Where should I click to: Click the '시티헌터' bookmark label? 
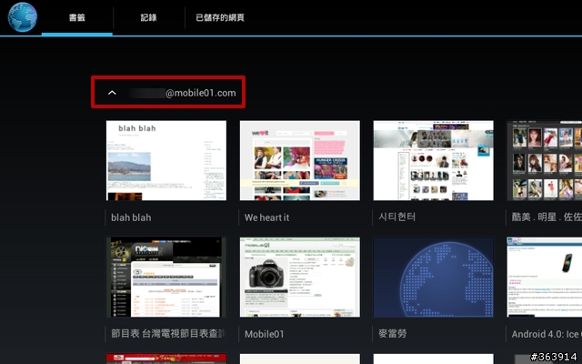point(396,217)
